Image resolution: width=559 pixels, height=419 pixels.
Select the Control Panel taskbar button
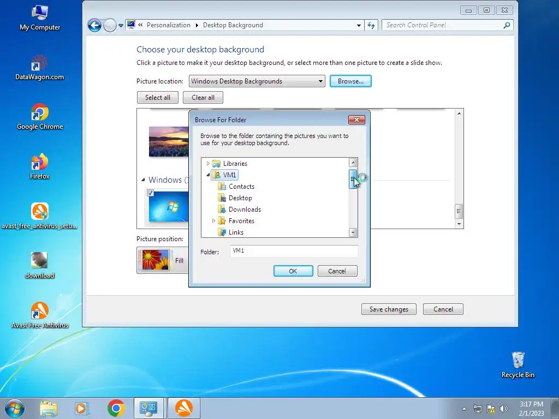pyautogui.click(x=148, y=408)
